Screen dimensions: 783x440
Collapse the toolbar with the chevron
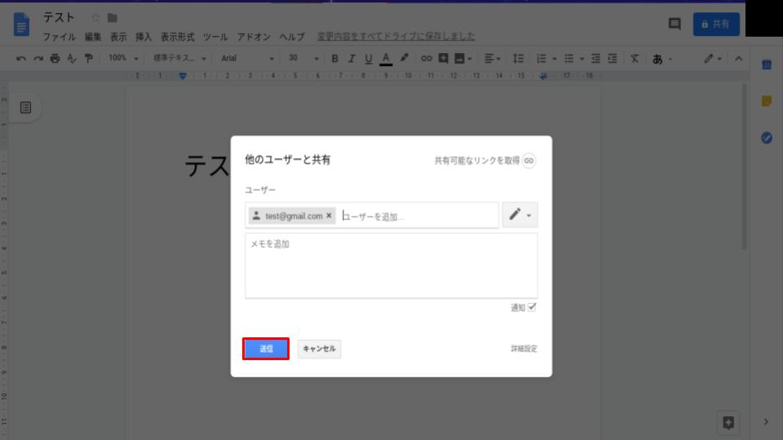click(x=739, y=59)
